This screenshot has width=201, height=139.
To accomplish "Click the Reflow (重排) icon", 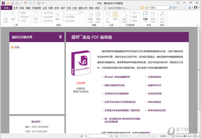I will coord(57,16).
